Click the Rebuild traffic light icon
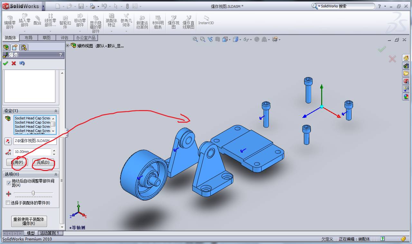 (127, 6)
